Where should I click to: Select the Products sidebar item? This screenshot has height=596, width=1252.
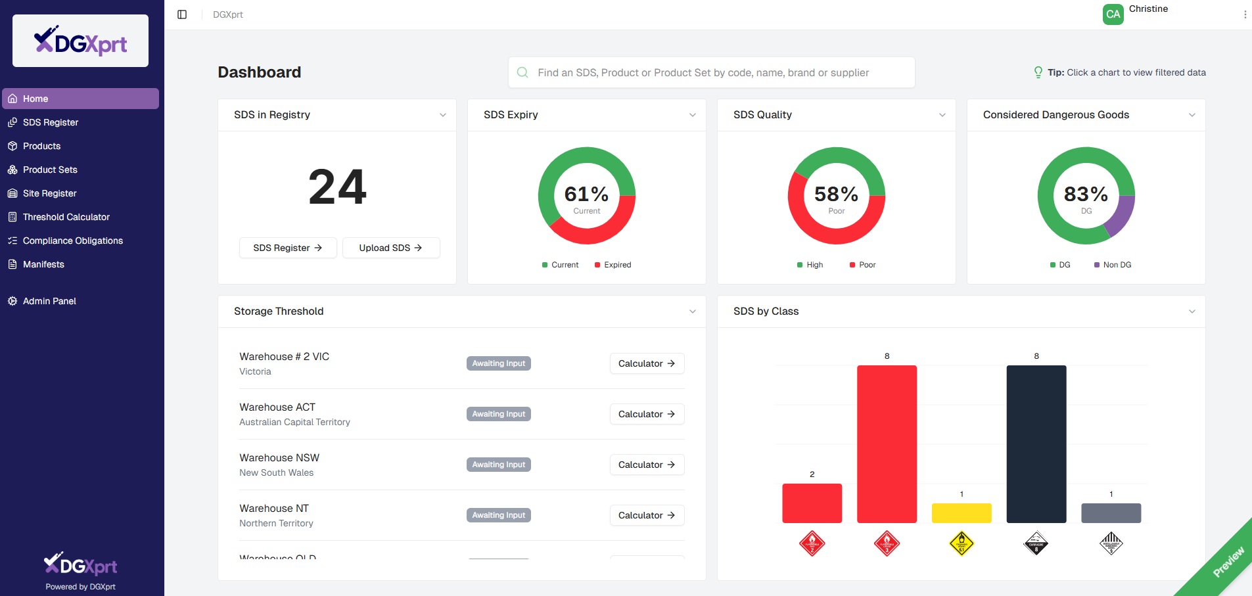(43, 146)
